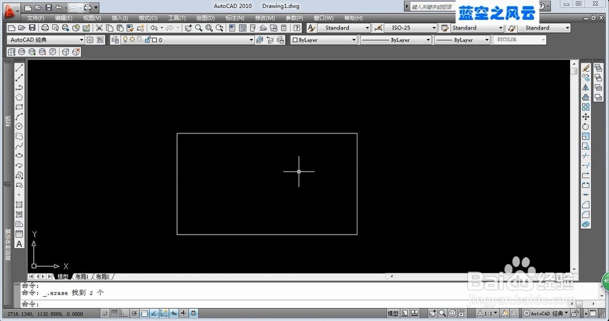Toggle Ortho mode in status bar
This screenshot has height=321, width=609.
[x=124, y=313]
